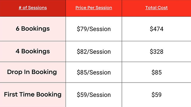Click the '$474' total cost value
191x107 pixels.
(x=156, y=29)
